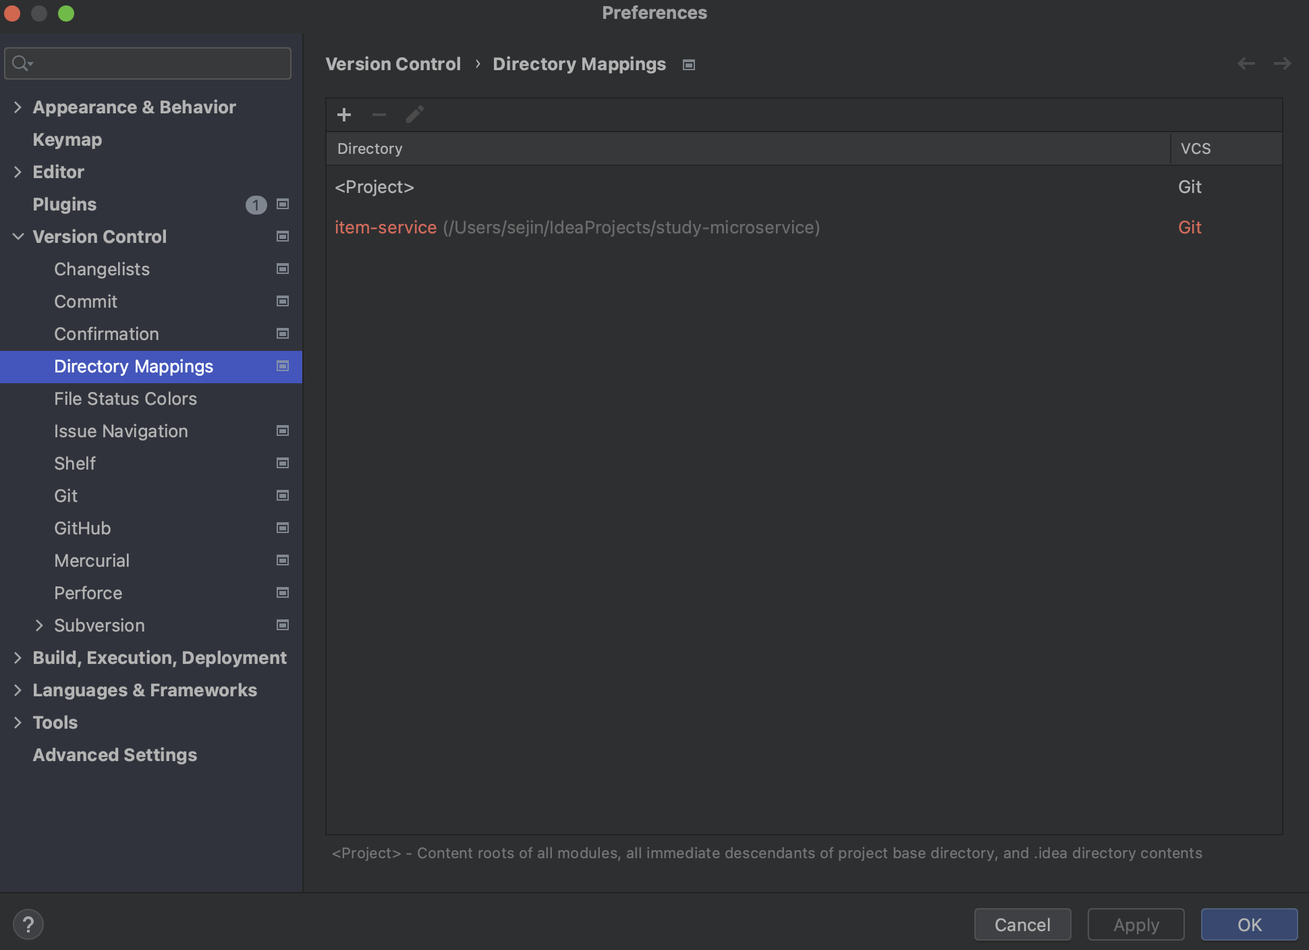Open File Status Colors settings
Screen dimensions: 1309x950
point(126,399)
